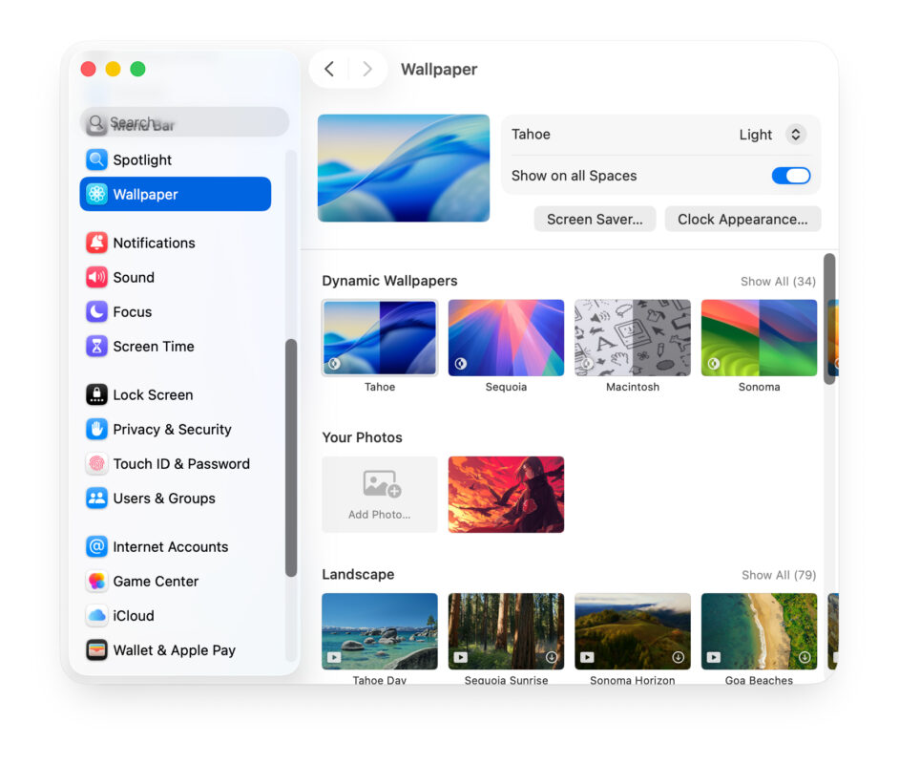
Task: Click the Add Photo... label
Action: click(x=380, y=515)
